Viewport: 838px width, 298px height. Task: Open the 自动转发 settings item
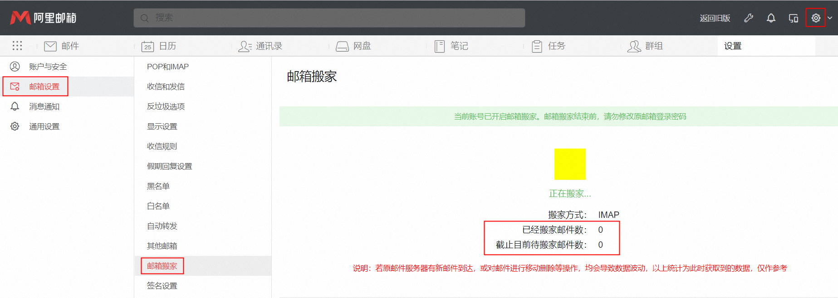coord(162,226)
